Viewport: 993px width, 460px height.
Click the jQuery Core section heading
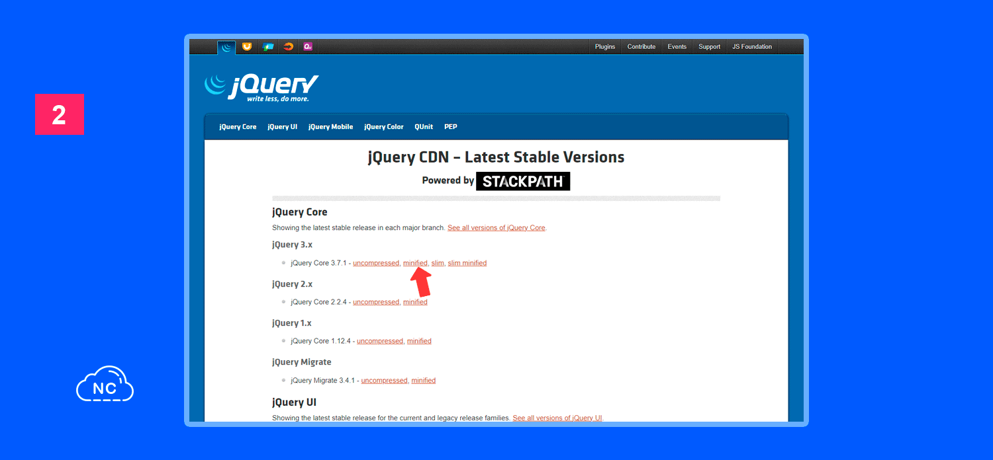pyautogui.click(x=300, y=212)
